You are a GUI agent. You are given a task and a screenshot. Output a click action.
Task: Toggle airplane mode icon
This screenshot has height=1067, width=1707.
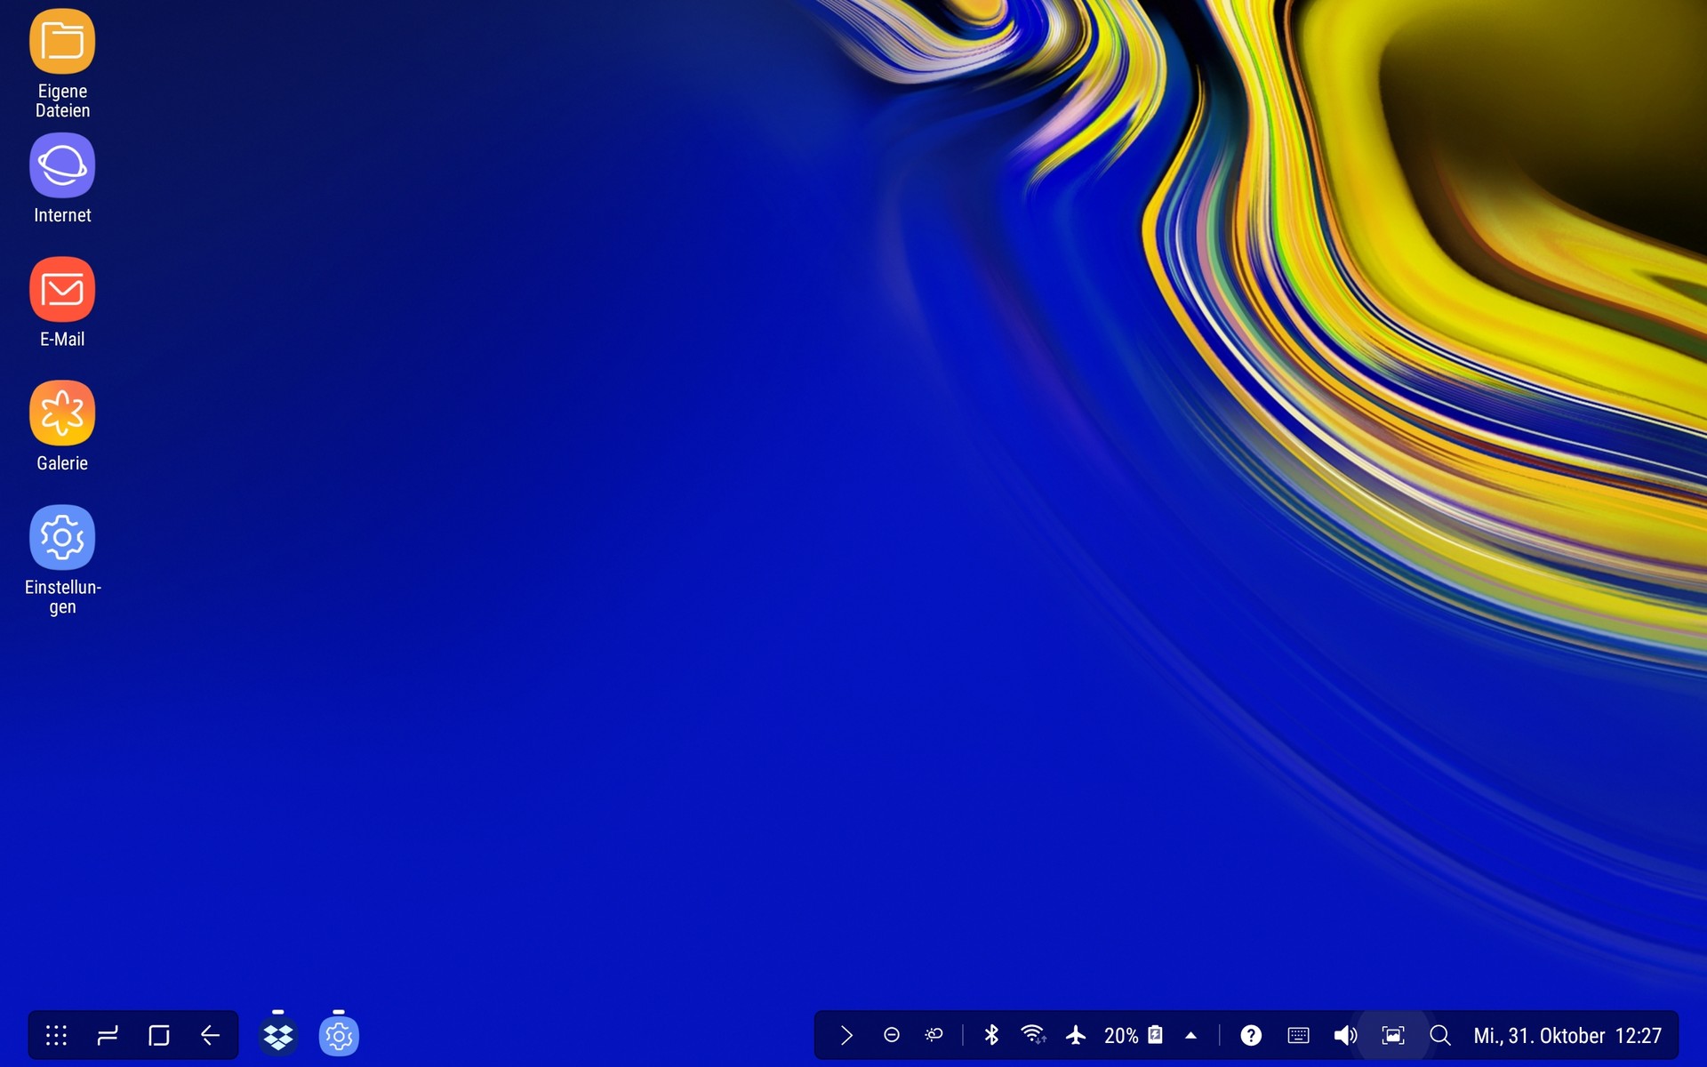1076,1035
